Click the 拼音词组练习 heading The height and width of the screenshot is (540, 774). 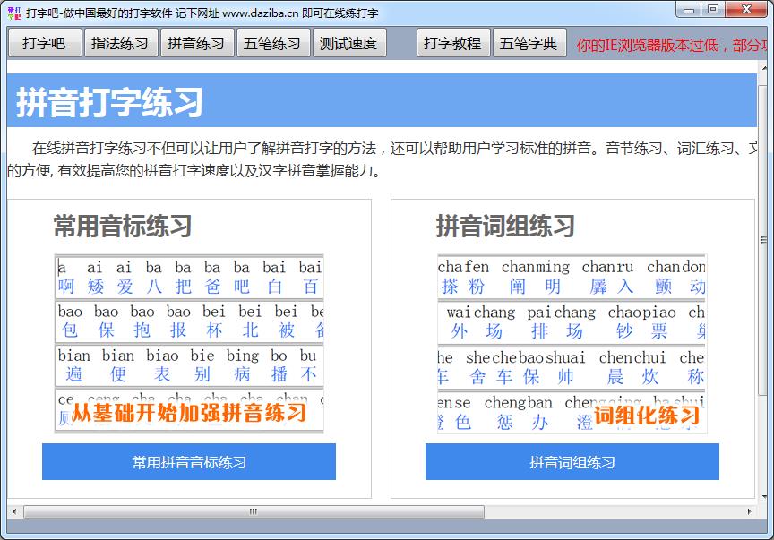(x=505, y=226)
